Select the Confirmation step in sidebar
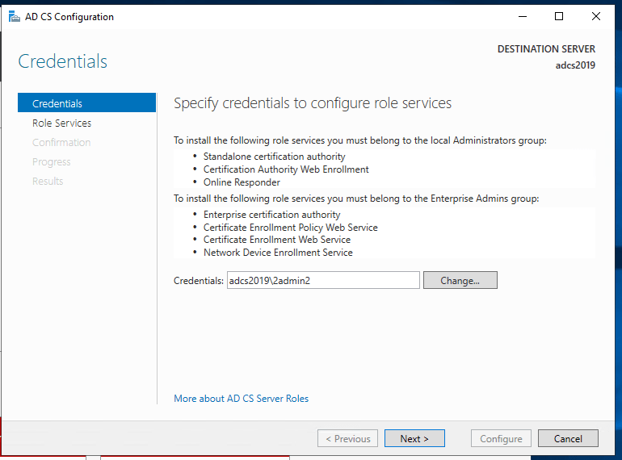622x460 pixels. click(x=61, y=142)
